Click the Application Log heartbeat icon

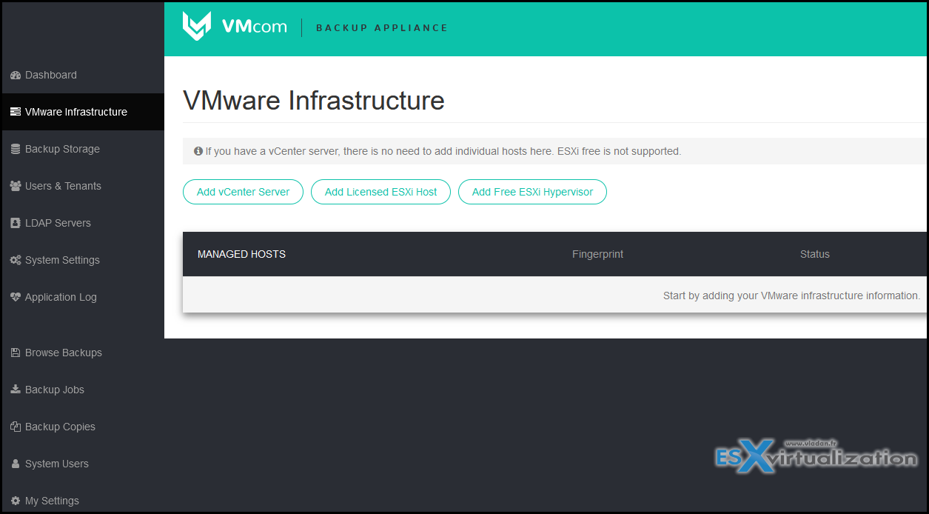pyautogui.click(x=16, y=298)
